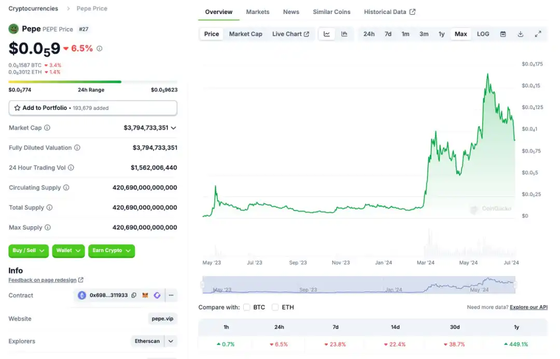Expand the Explorers dropdown arrow
The image size is (560, 359).
tap(171, 341)
